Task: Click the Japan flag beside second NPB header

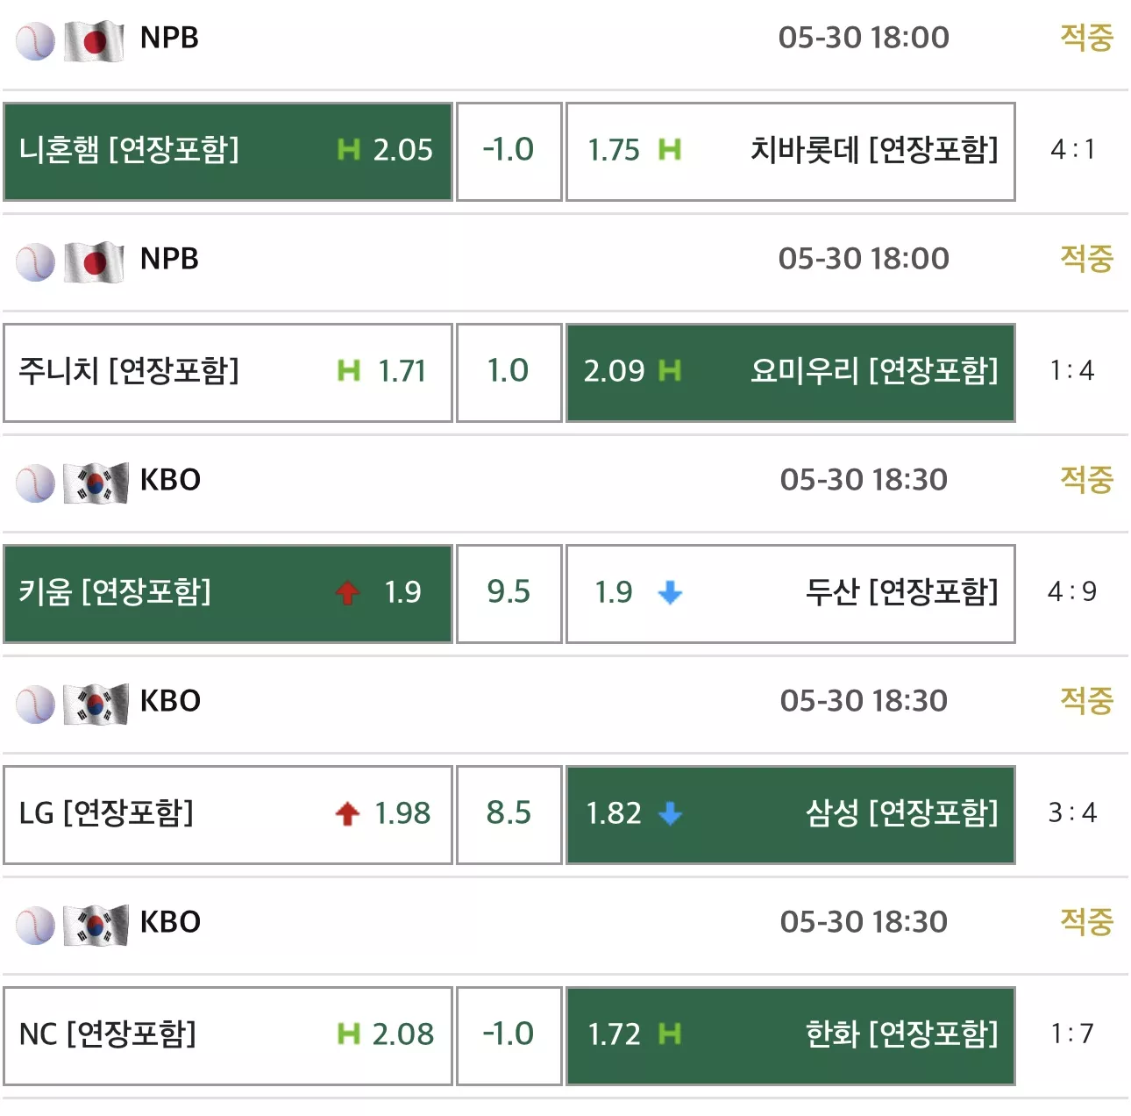Action: point(94,261)
